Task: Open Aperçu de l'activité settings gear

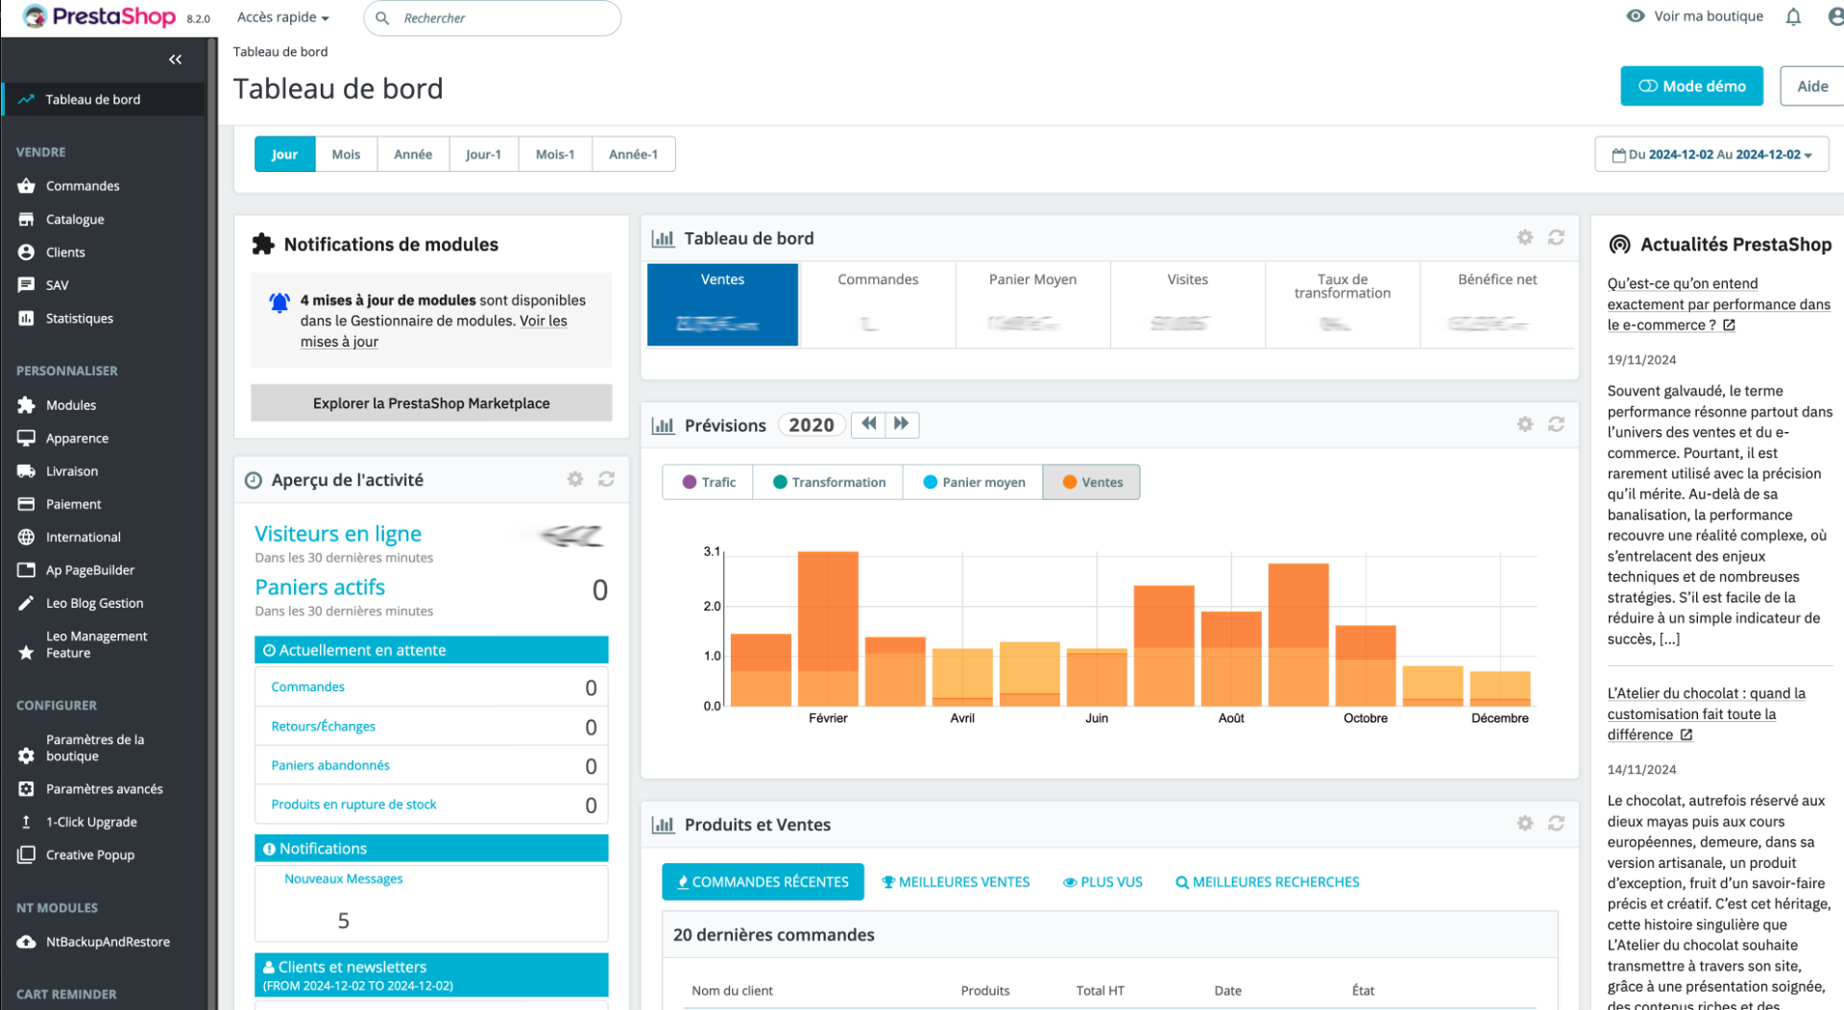Action: point(574,478)
